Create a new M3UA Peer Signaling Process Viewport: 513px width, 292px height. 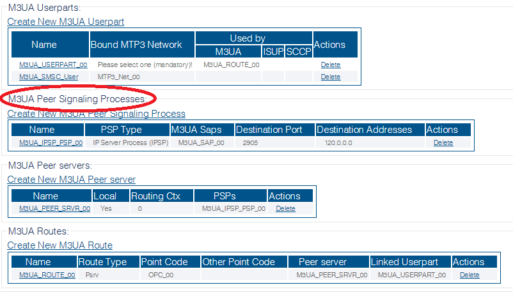[x=96, y=114]
